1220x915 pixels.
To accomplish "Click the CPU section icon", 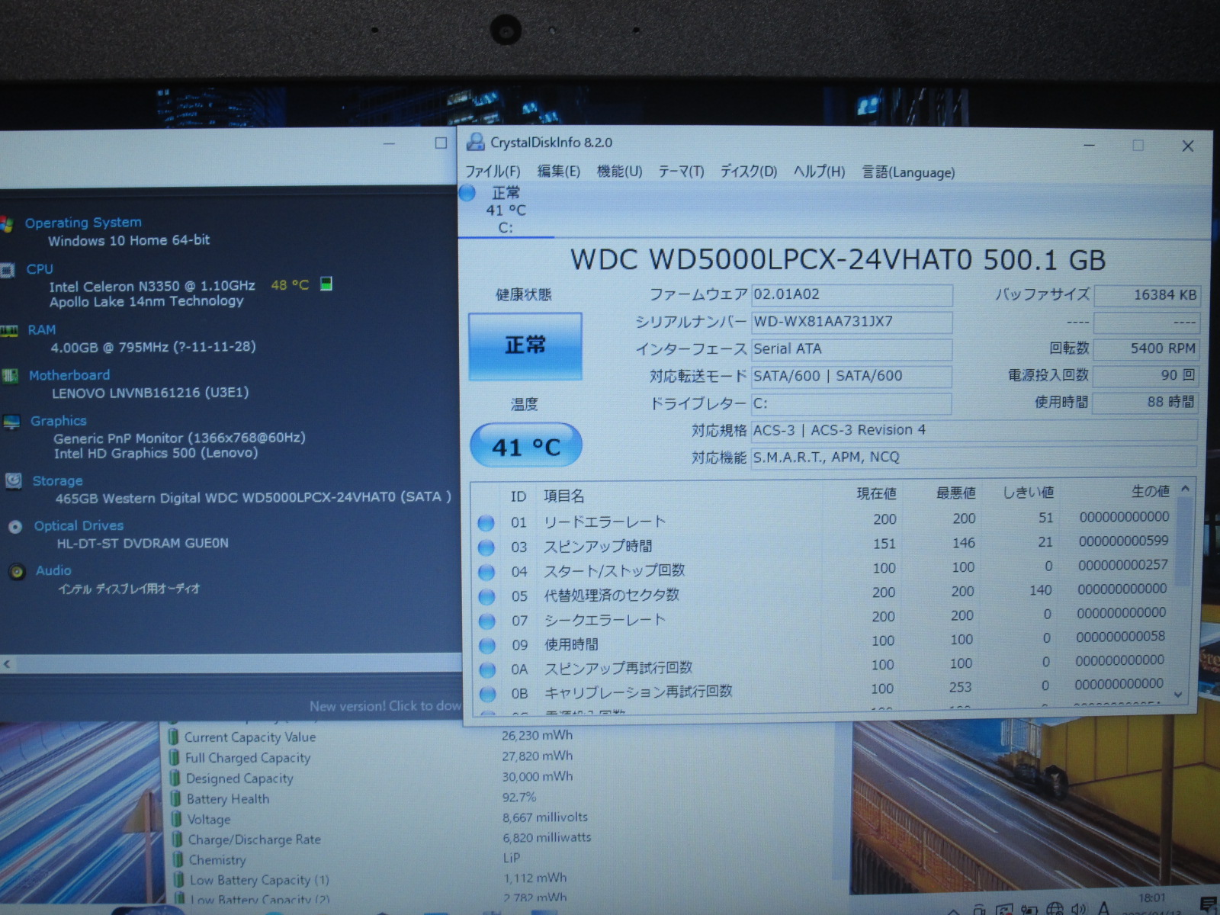I will click(x=8, y=270).
